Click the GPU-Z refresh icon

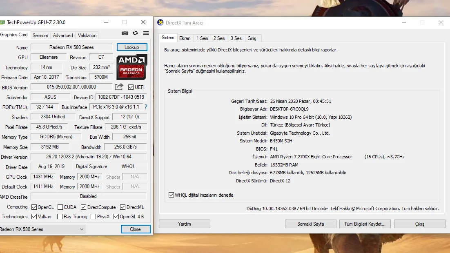[136, 33]
